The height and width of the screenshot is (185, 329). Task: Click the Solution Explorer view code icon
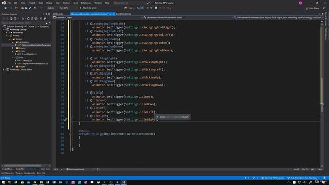coord(41,18)
